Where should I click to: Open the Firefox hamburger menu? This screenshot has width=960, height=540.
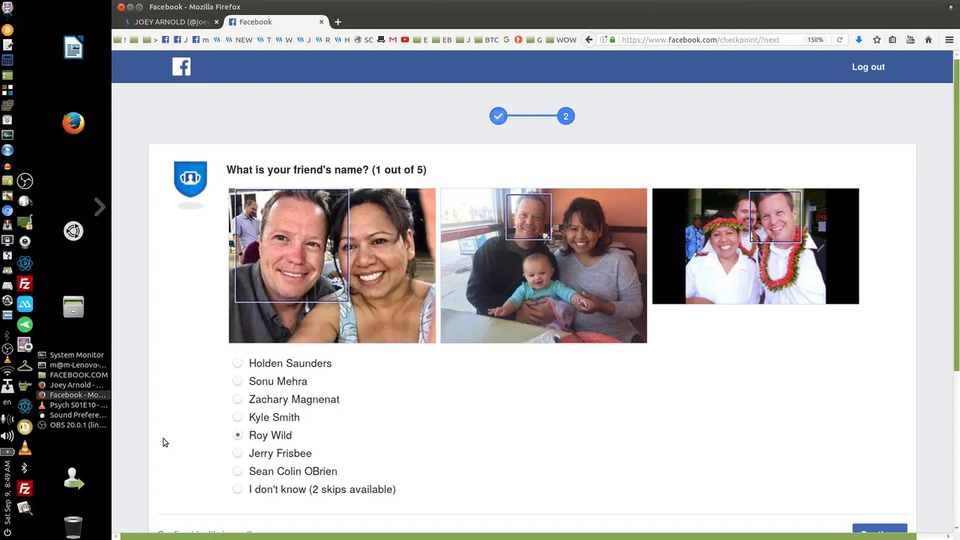click(x=949, y=40)
